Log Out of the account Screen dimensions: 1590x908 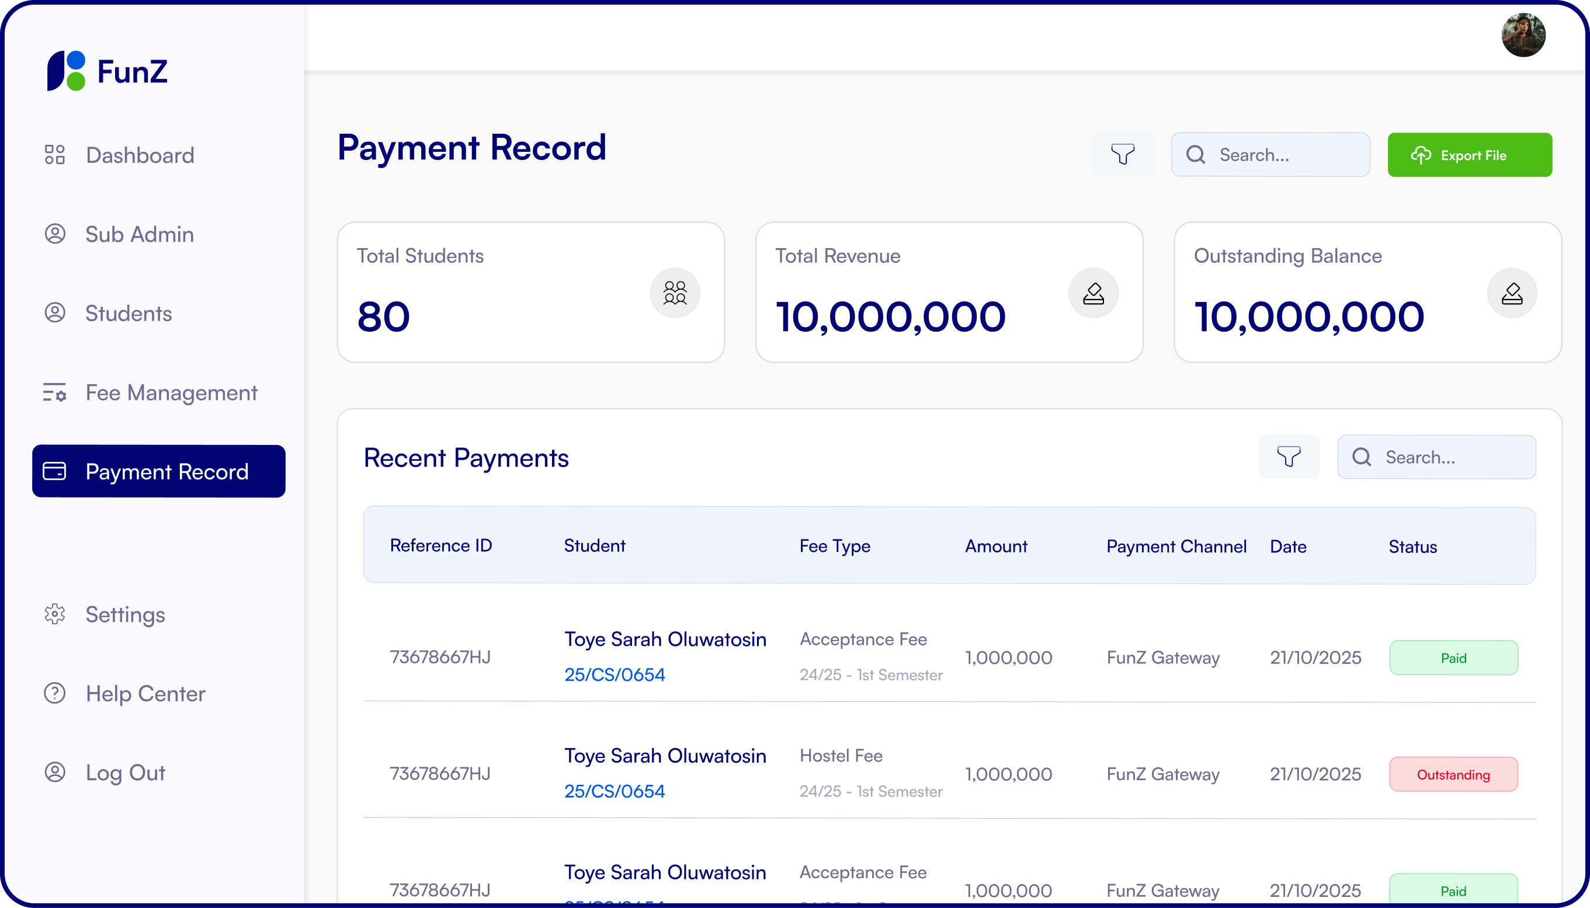click(125, 773)
